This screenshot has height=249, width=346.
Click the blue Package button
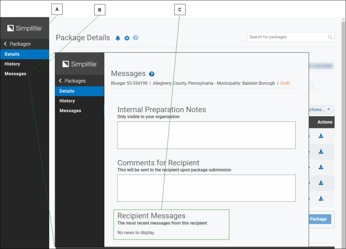(320, 219)
